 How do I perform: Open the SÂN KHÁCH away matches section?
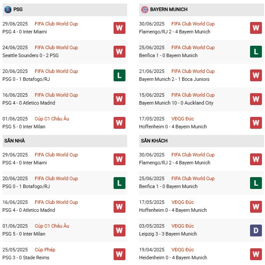click(154, 141)
